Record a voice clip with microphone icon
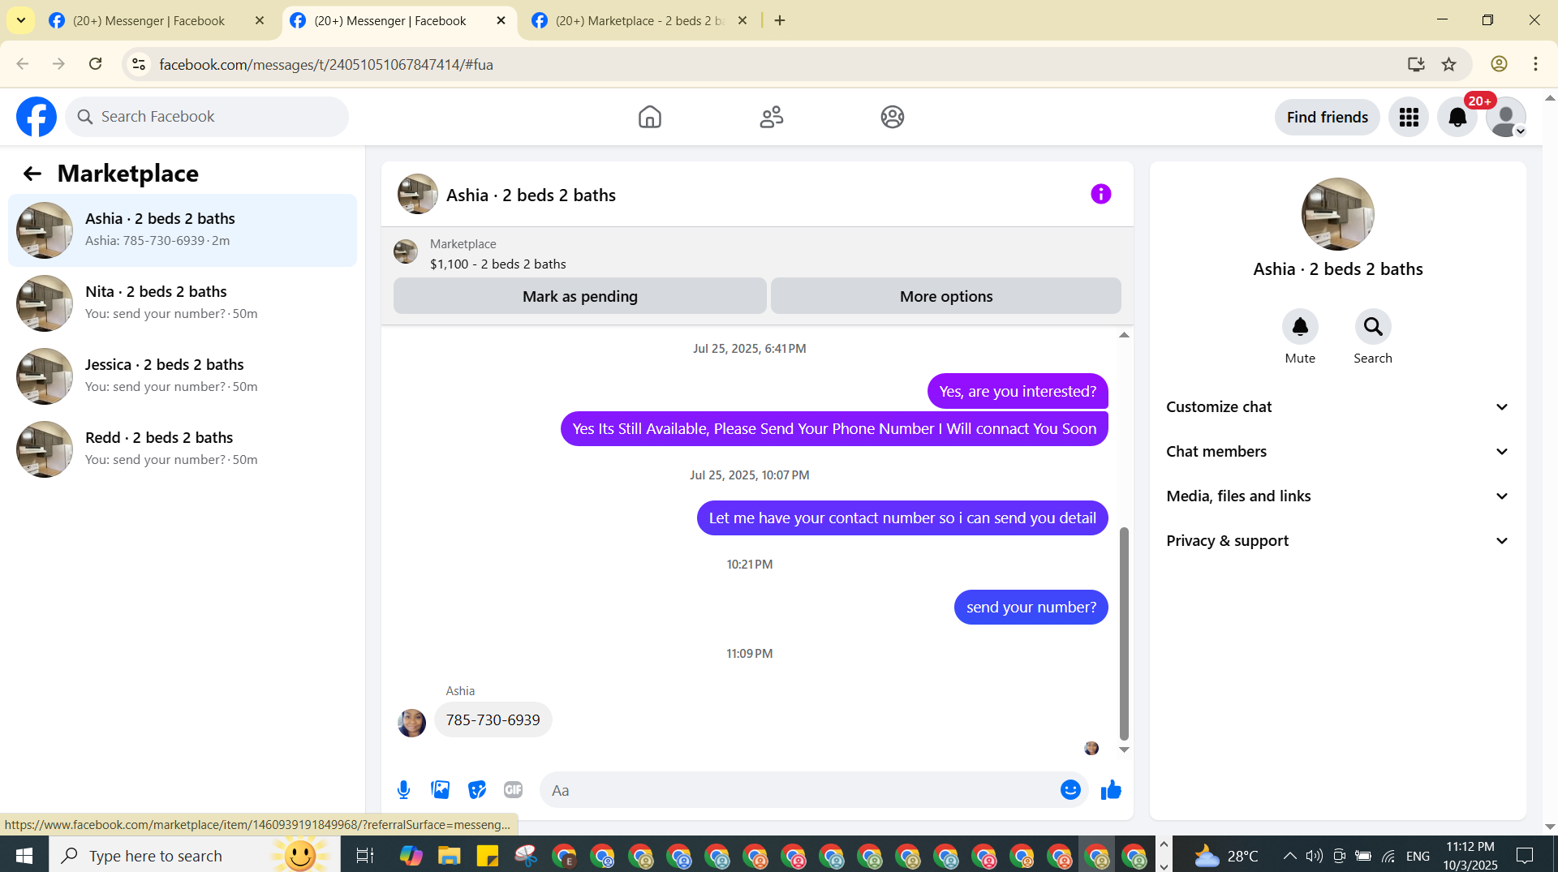 (403, 790)
